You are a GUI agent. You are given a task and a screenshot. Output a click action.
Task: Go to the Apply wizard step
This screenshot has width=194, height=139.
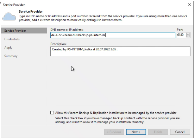pos(8,48)
